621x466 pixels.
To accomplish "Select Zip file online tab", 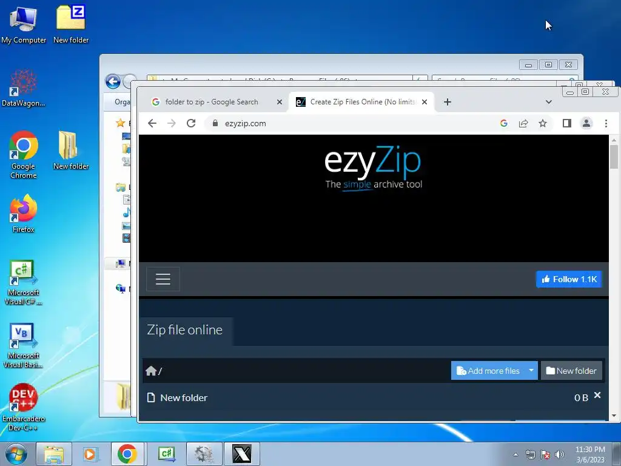I will pos(185,330).
